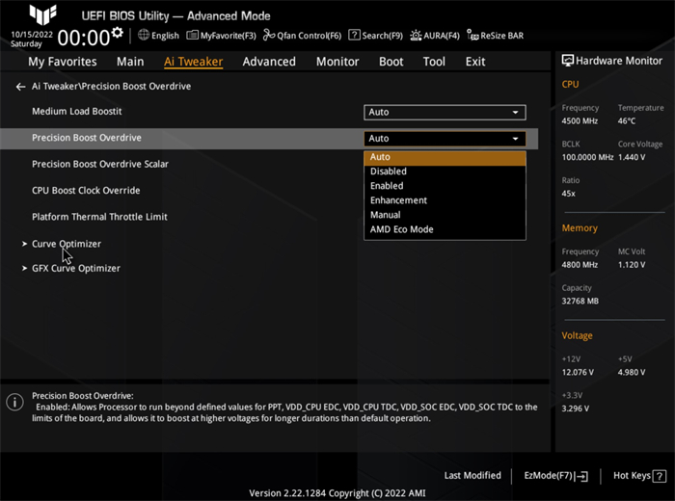Click the globe language icon

tap(144, 35)
